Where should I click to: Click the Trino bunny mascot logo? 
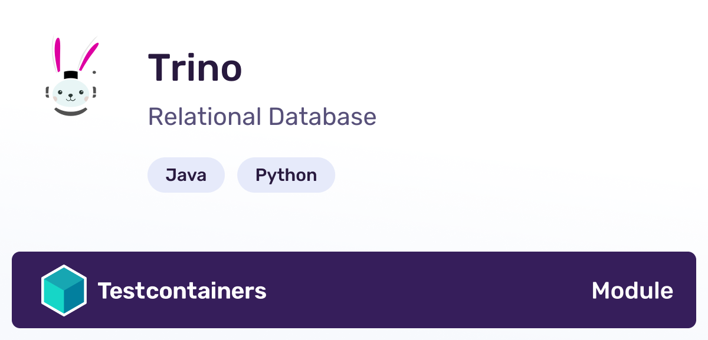click(71, 76)
